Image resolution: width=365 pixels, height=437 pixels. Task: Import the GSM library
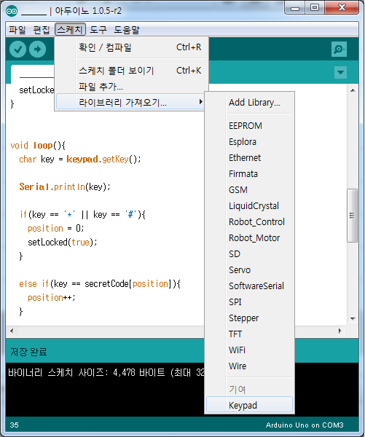coord(250,190)
